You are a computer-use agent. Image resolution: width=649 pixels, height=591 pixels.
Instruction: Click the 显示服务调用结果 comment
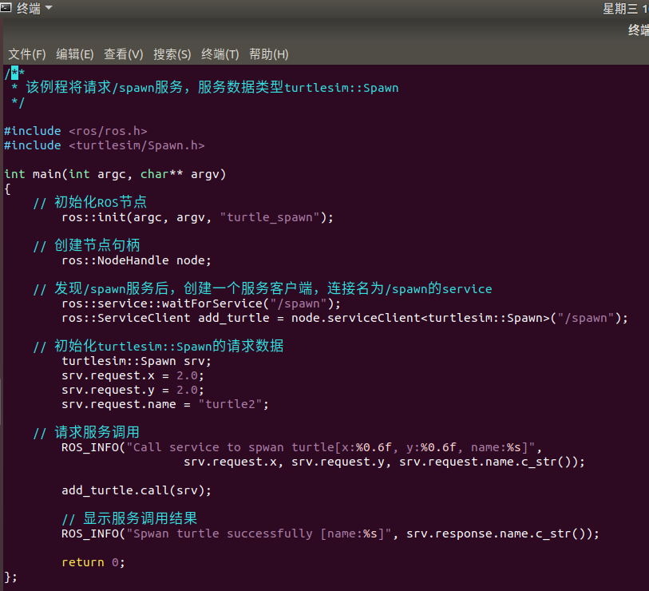pyautogui.click(x=129, y=518)
